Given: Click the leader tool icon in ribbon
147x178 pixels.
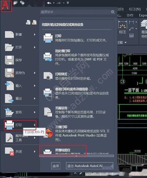Looking at the screenshot, I should tap(131, 29).
